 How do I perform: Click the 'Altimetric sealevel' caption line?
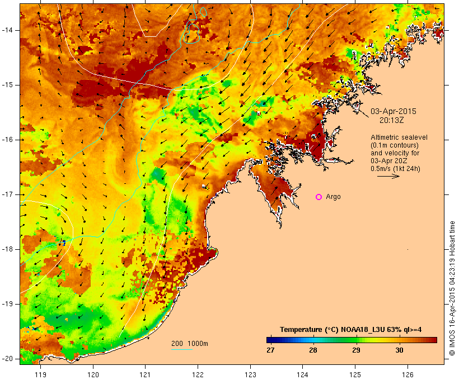[399, 137]
